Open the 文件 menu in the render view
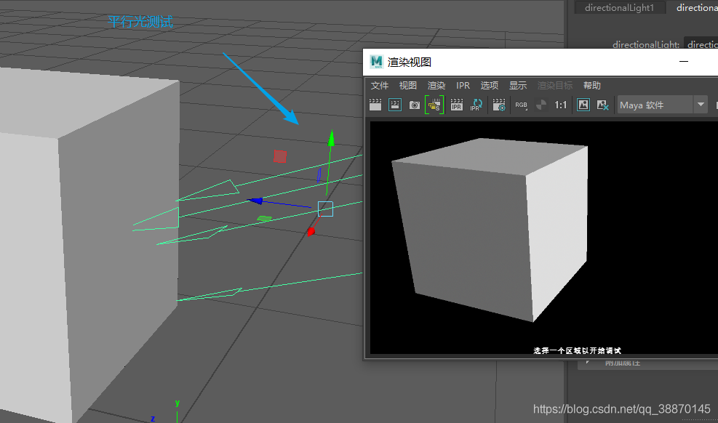The image size is (718, 423). [380, 86]
